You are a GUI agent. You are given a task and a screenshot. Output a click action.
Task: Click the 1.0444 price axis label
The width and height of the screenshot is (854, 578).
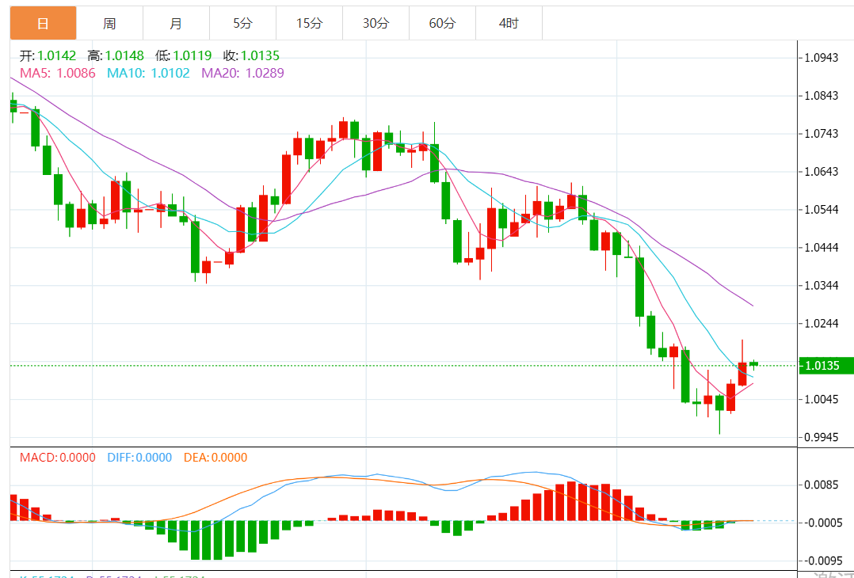822,248
